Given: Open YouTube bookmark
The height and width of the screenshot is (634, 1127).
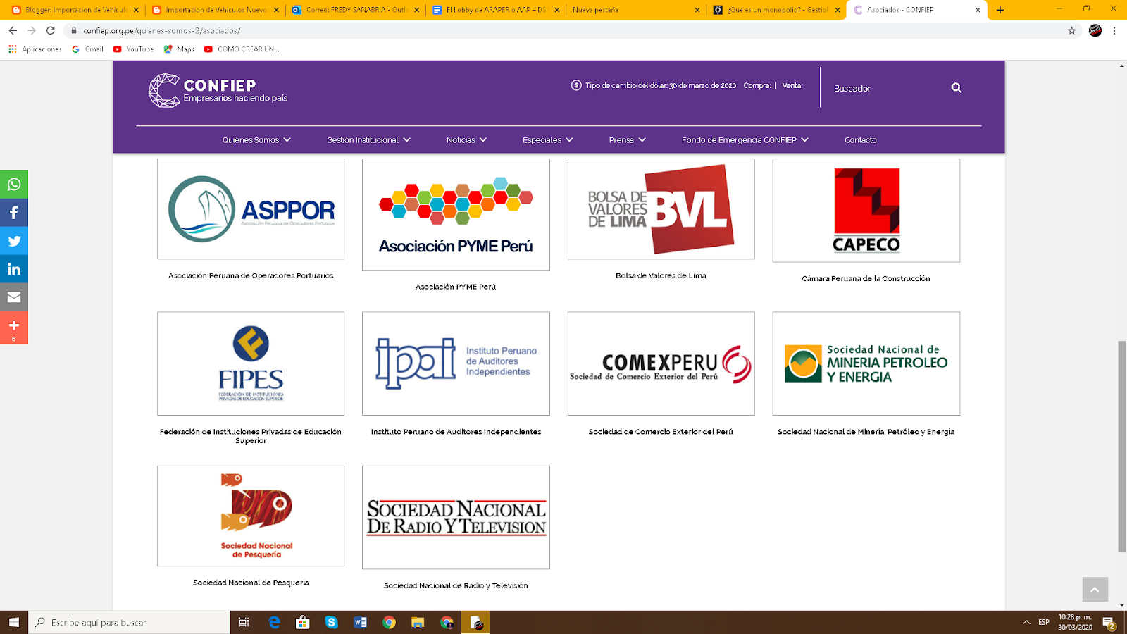Looking at the screenshot, I should pos(134,49).
